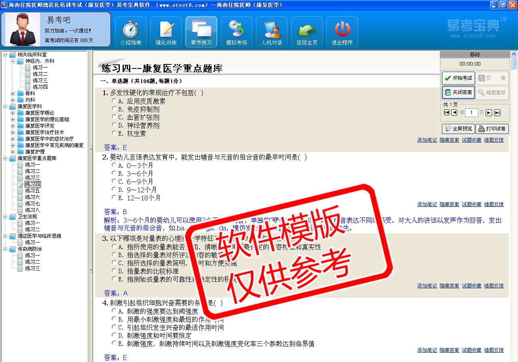Image resolution: width=518 pixels, height=362 pixels.
Task: Click the folder icon beside 循证医学与临床思维
Action: click(x=13, y=236)
